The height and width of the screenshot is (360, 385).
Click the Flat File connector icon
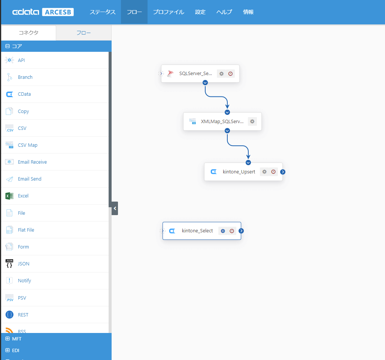[9, 230]
